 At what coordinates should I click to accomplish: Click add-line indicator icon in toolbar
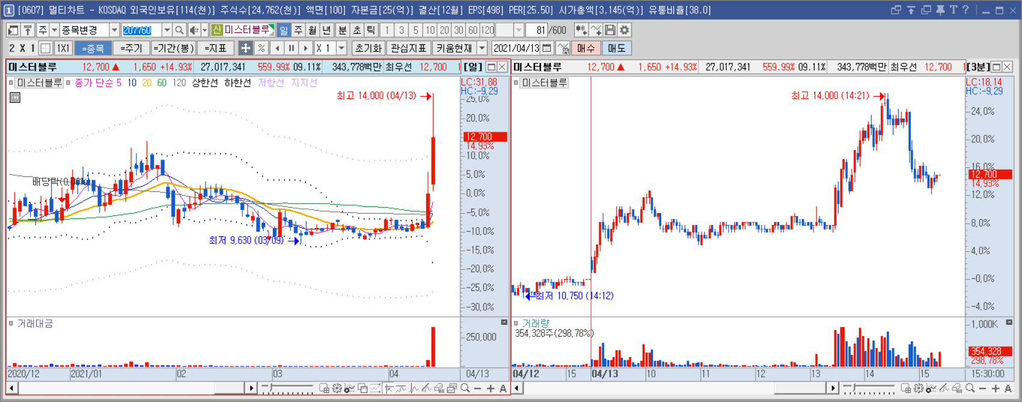click(x=596, y=30)
